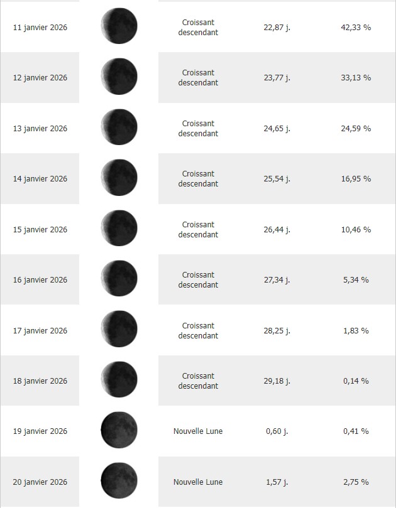Click the 42,33 % illumination value
The image size is (396, 508).
click(x=356, y=28)
